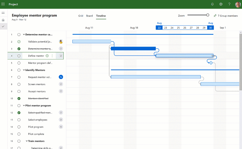Collapse the Pilot mentor program group
Screen dimensions: 242x149
pos(24,105)
